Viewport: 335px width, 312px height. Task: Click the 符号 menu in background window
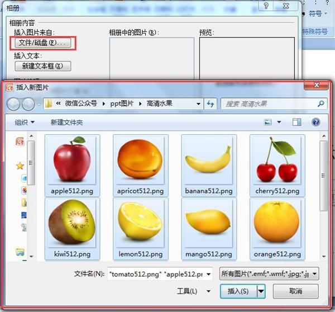[318, 13]
